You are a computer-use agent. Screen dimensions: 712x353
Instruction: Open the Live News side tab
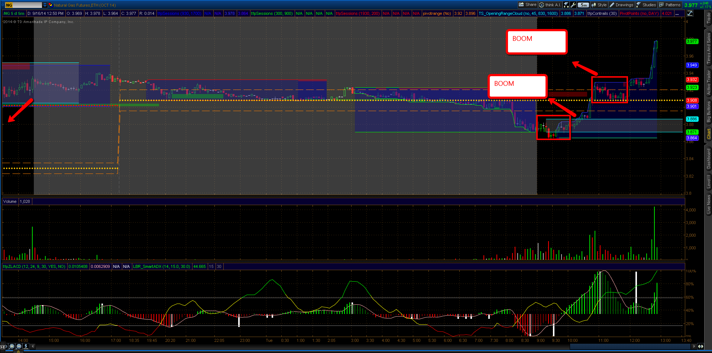click(x=708, y=204)
